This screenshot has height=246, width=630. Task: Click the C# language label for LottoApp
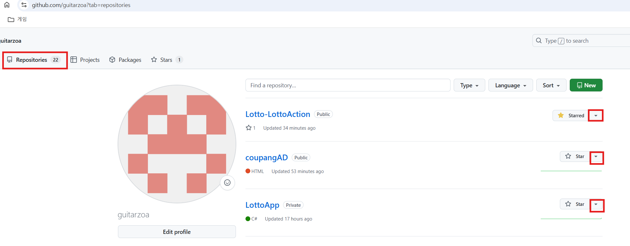(x=252, y=219)
